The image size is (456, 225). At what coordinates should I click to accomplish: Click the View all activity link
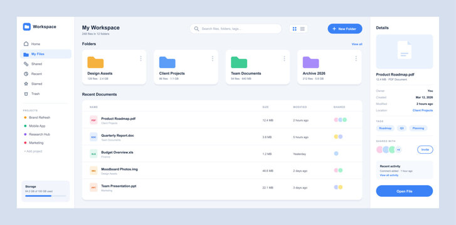coord(389,176)
